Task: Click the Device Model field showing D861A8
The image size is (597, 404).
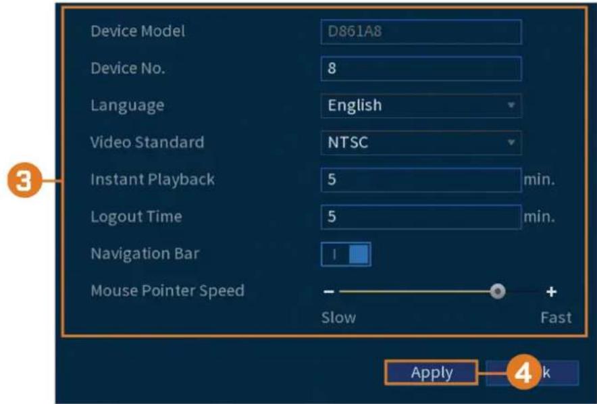Action: tap(421, 32)
